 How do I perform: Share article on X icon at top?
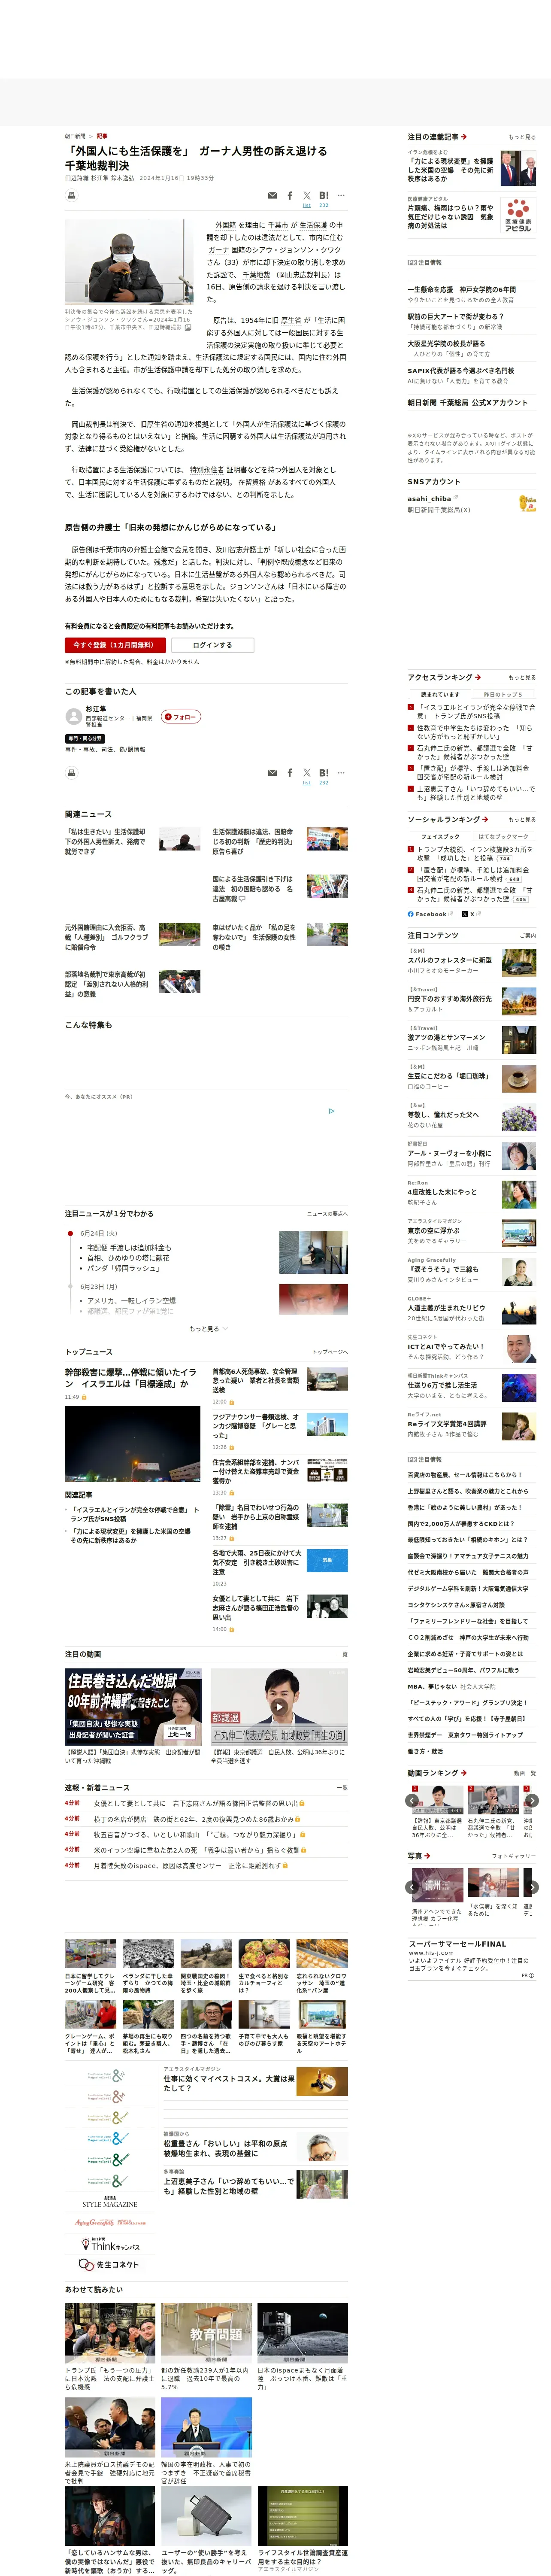307,196
